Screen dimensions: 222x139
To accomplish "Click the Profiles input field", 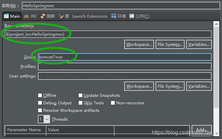I will tap(125, 66).
